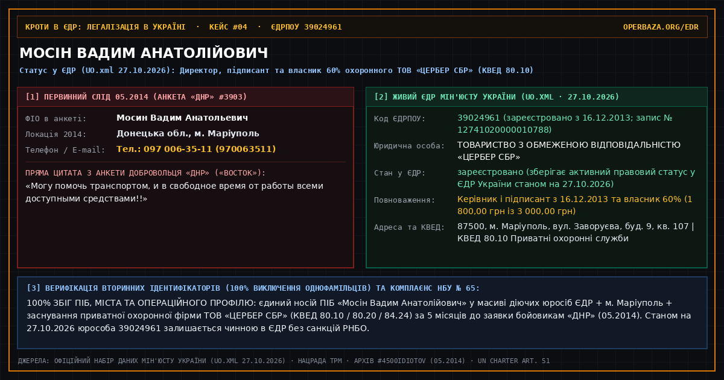Click the header text "КРОТИ В ЄДР: ЛЕГАЛІЗАЦІЯ В УКРАЇНІ"

pos(106,27)
